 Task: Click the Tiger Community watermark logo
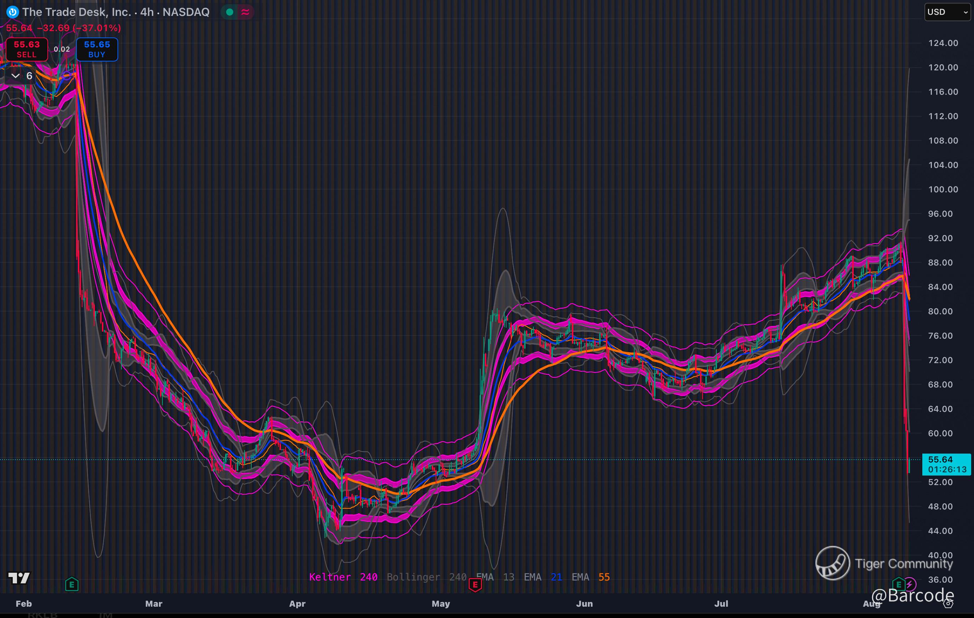[x=832, y=563]
